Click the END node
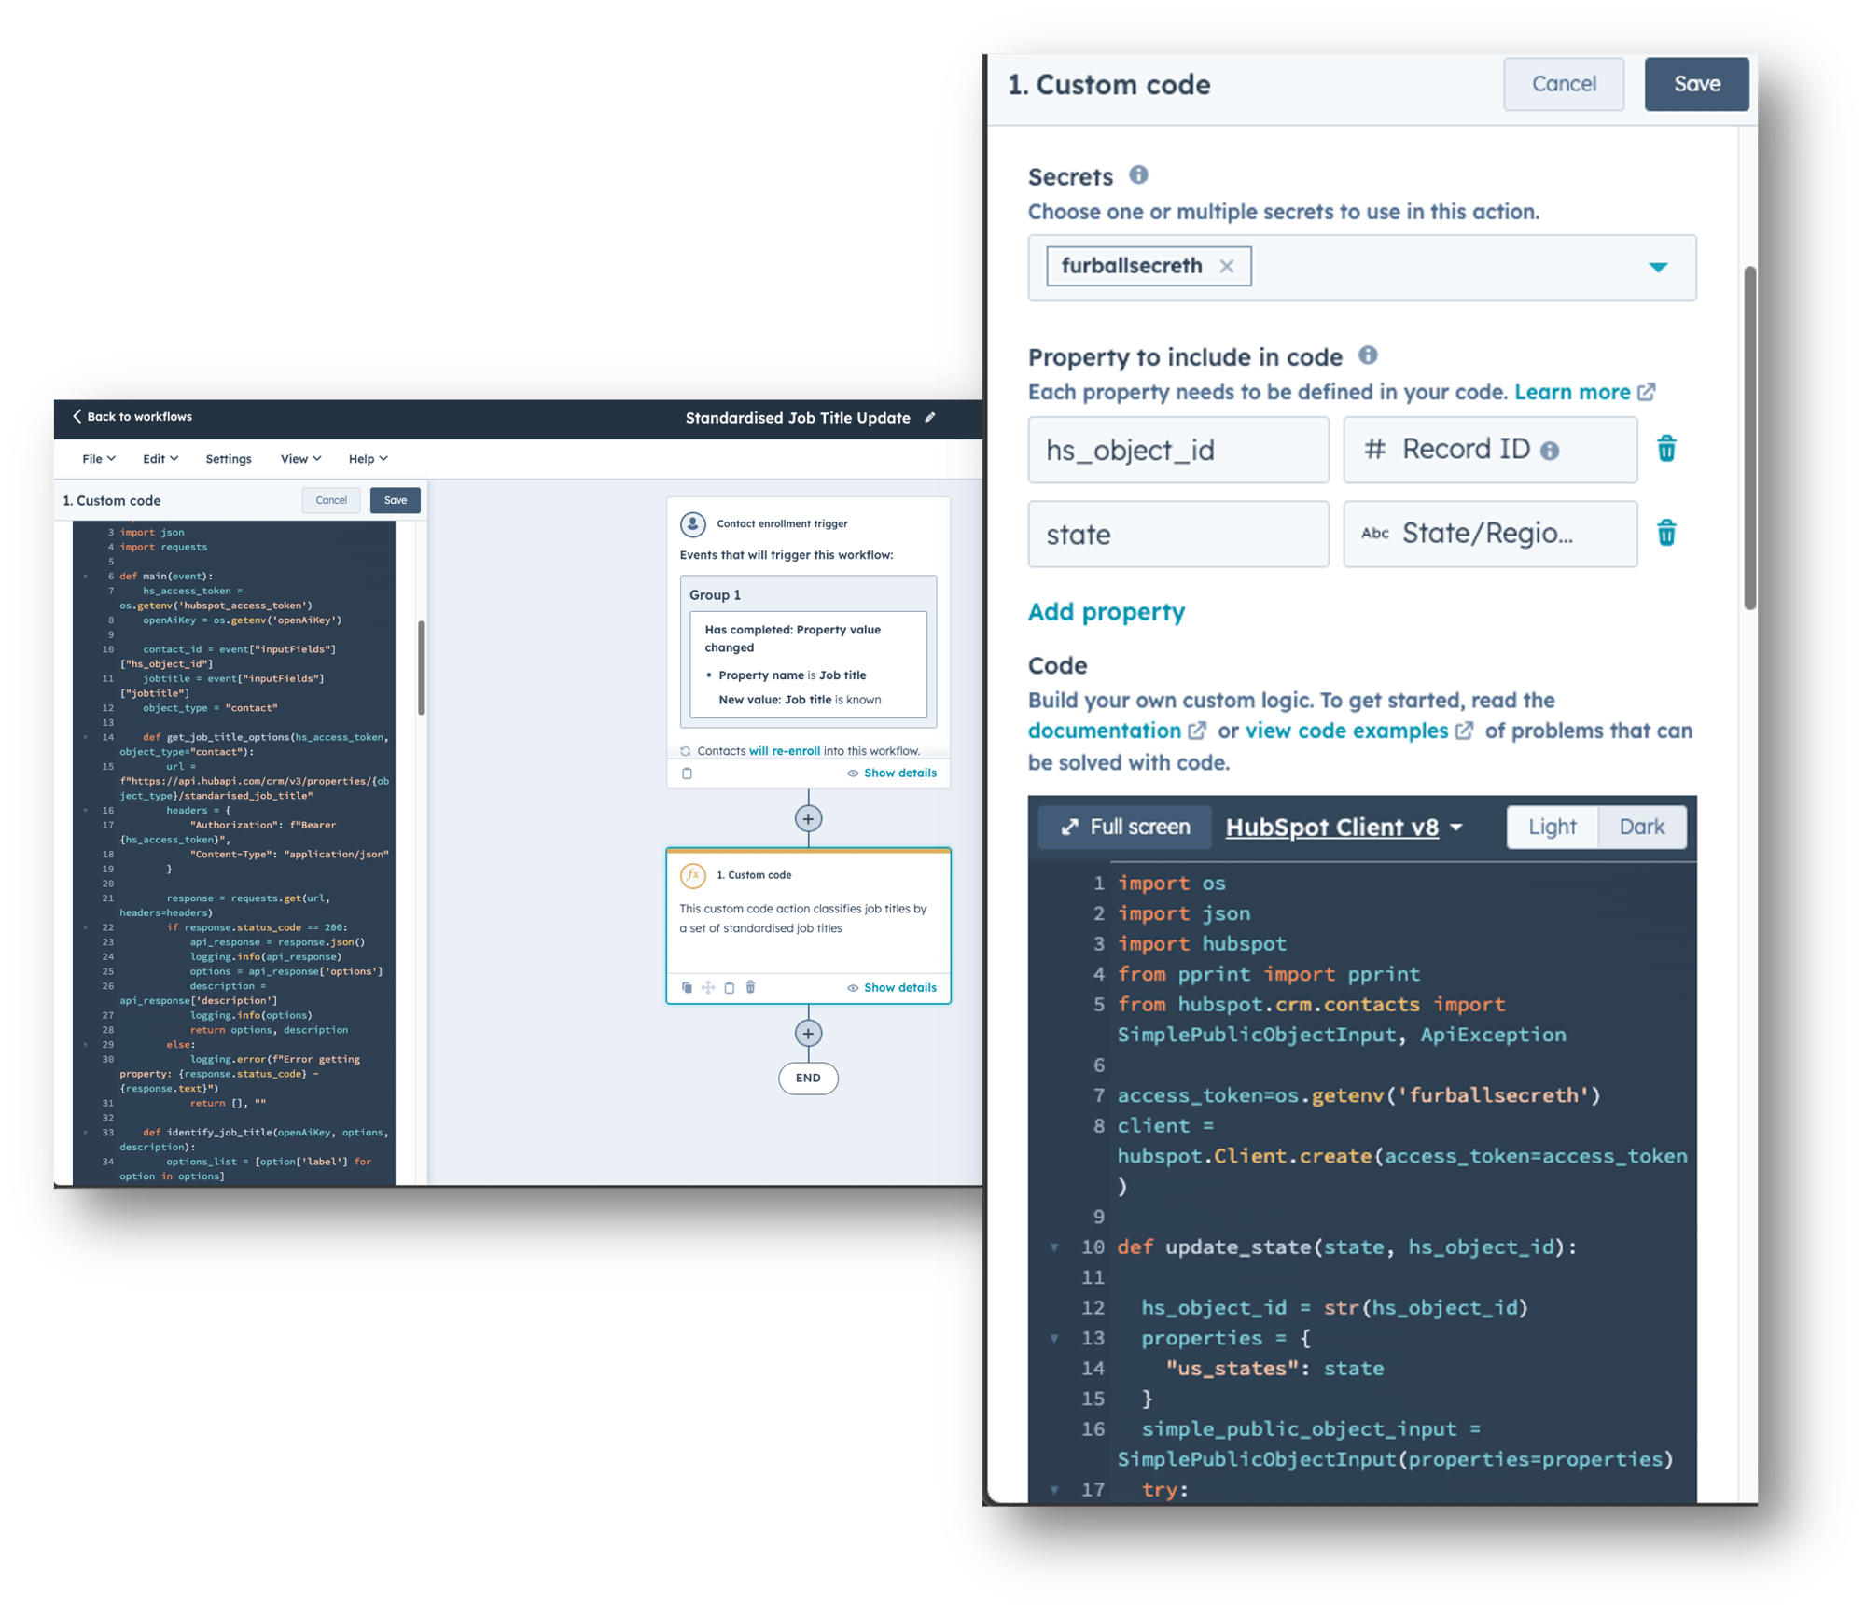The width and height of the screenshot is (1866, 1615). pos(808,1078)
